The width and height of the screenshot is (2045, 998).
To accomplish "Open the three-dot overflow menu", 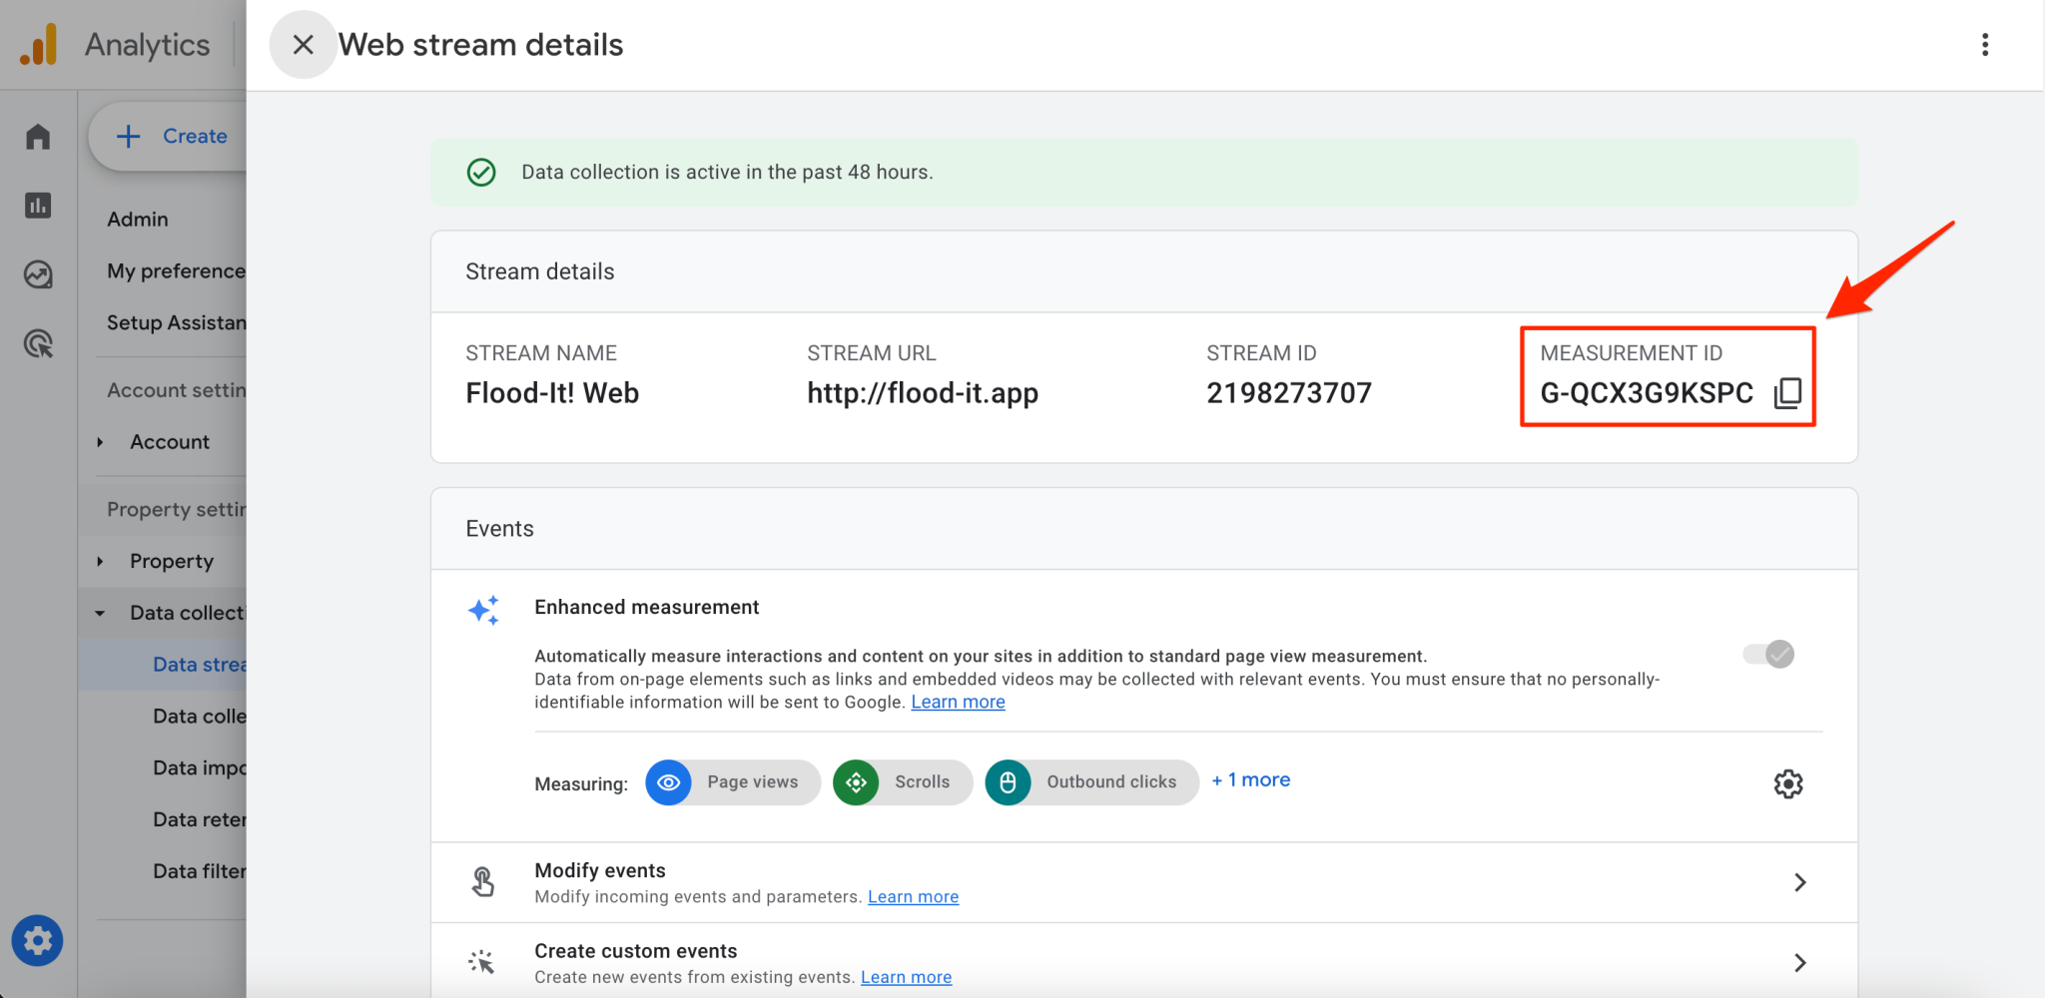I will pyautogui.click(x=1985, y=44).
